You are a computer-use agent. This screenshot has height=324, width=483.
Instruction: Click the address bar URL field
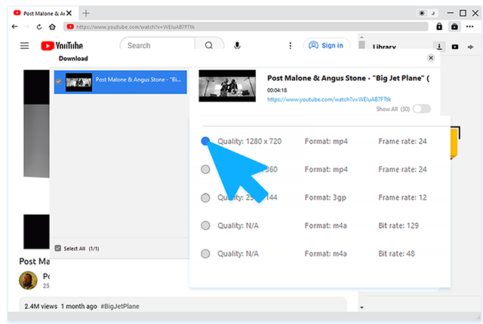point(246,26)
